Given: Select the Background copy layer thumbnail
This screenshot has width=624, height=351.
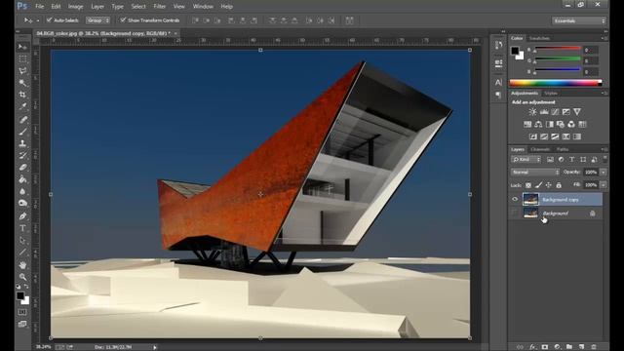Looking at the screenshot, I should [530, 199].
